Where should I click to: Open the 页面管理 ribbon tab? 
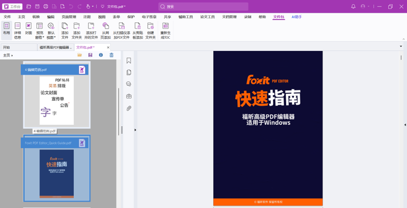[x=69, y=16]
